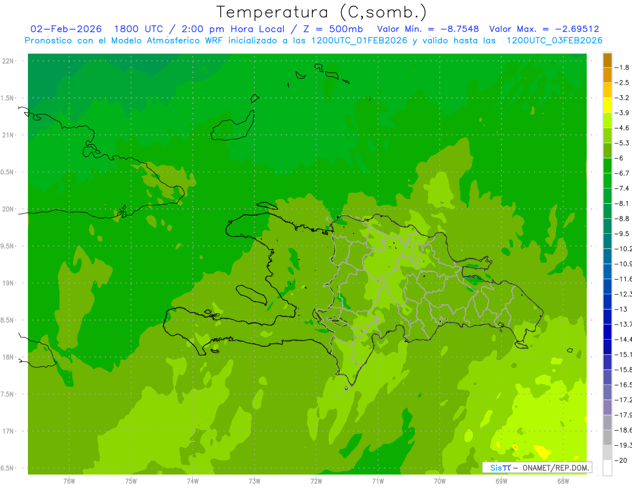The width and height of the screenshot is (632, 488).
Task: Click the '69W' longitude axis label
Action: [501, 481]
